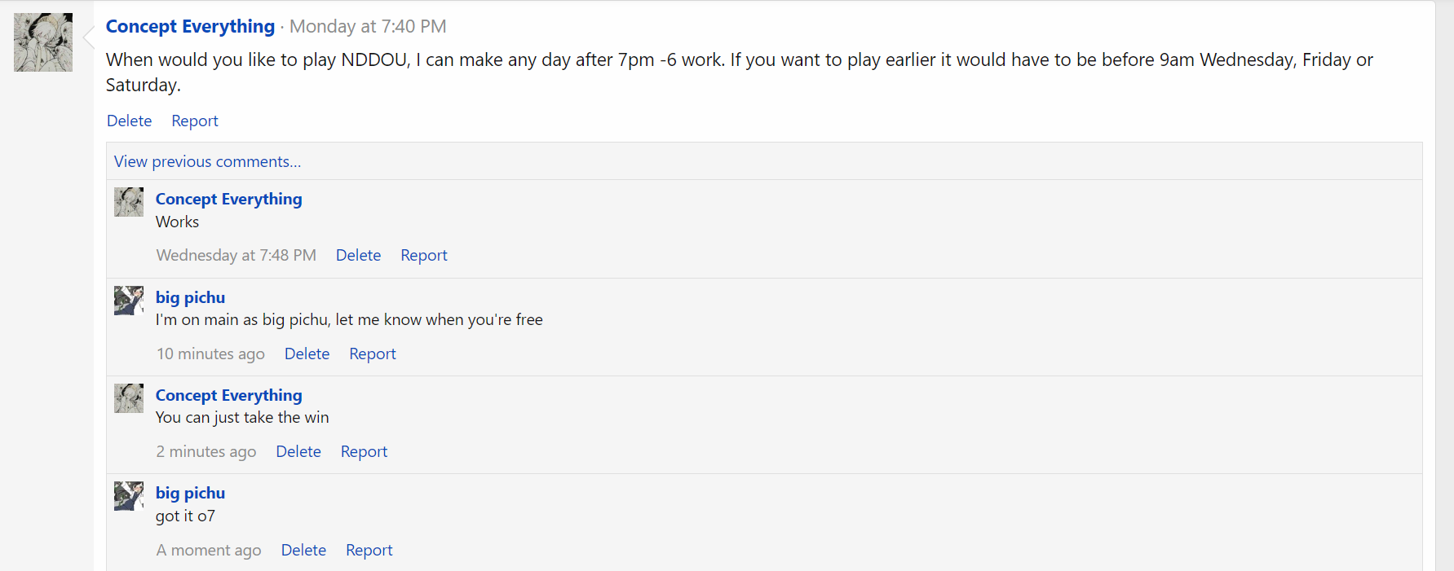Click the large Concept Everything post avatar
Image resolution: width=1454 pixels, height=571 pixels.
pyautogui.click(x=43, y=42)
